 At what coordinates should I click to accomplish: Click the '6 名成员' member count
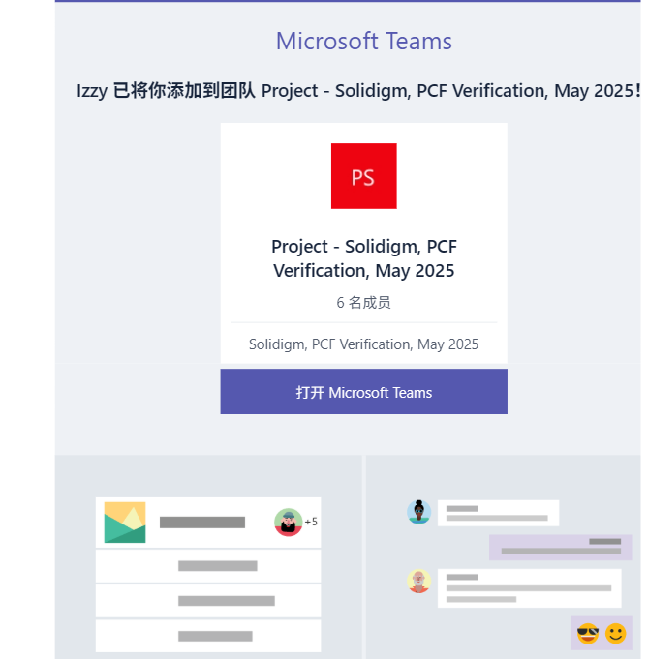363,302
